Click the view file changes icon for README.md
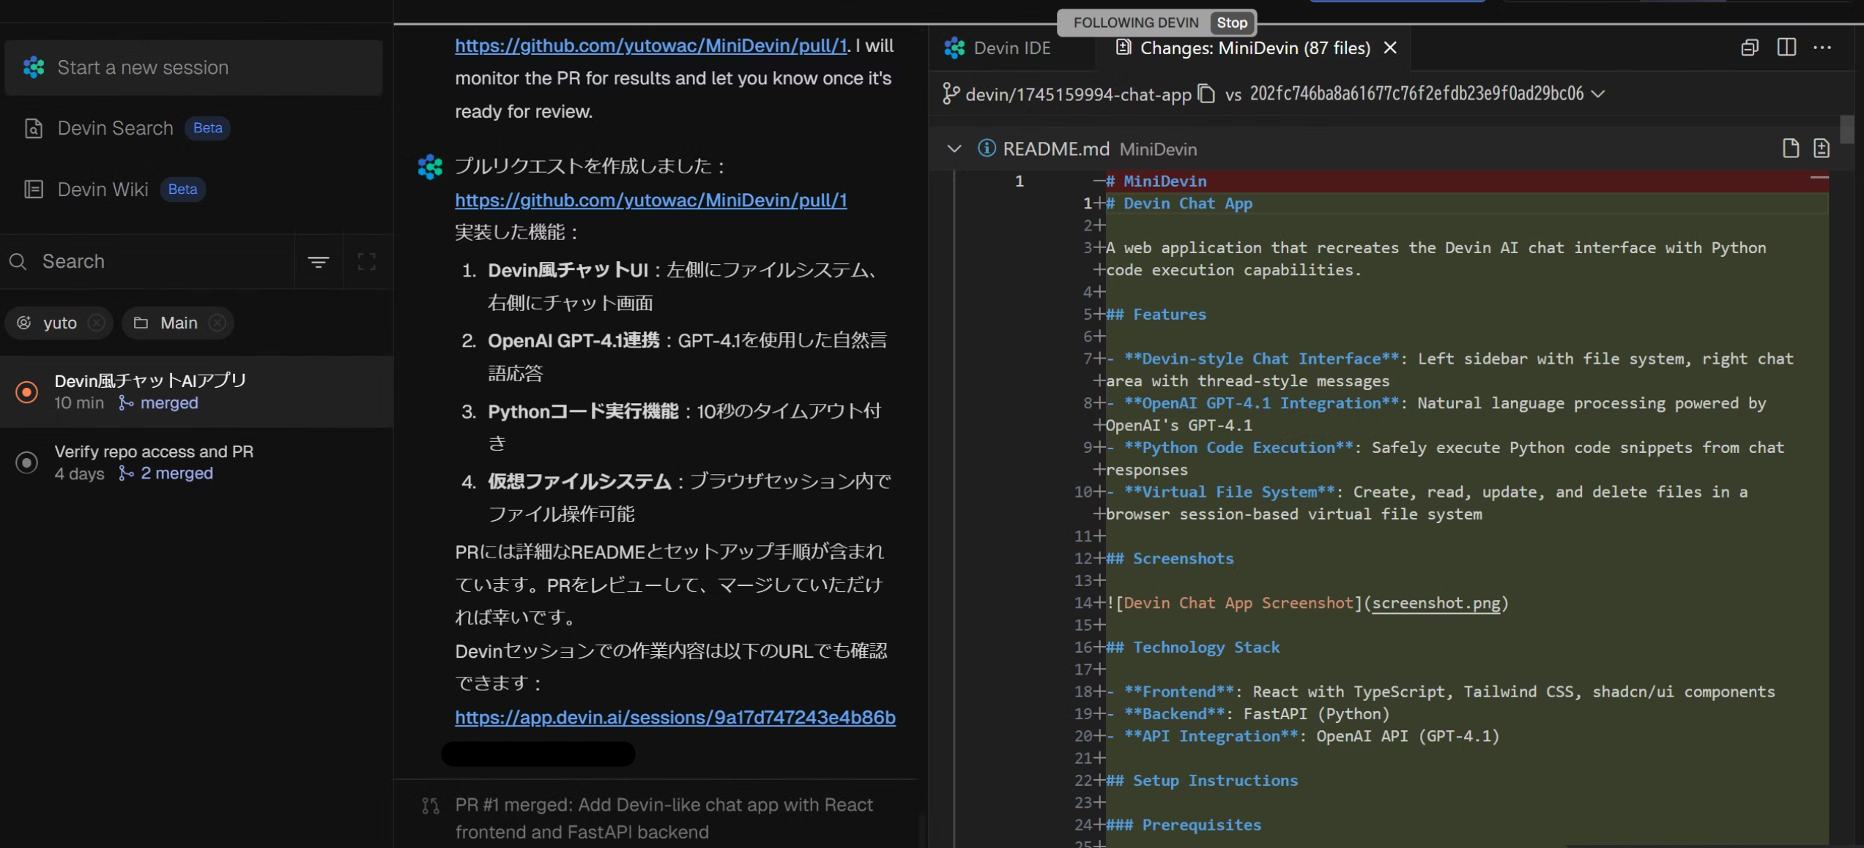The width and height of the screenshot is (1864, 848). [x=1821, y=149]
